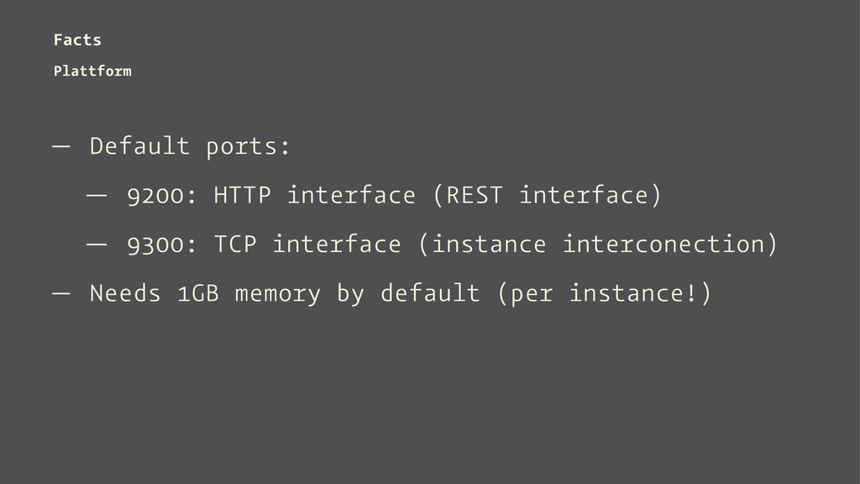
Task: Click the instance interconection text
Action: point(598,245)
